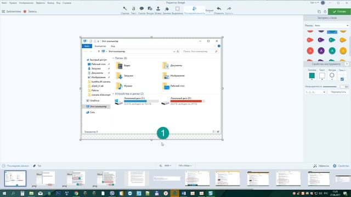Open the Тень shadow options dropdown
The image size is (351, 197).
point(342,70)
